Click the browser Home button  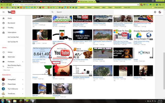(x=10, y=5)
